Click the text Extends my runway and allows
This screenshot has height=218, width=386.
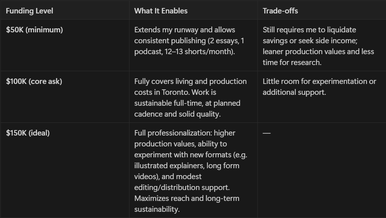[185, 30]
